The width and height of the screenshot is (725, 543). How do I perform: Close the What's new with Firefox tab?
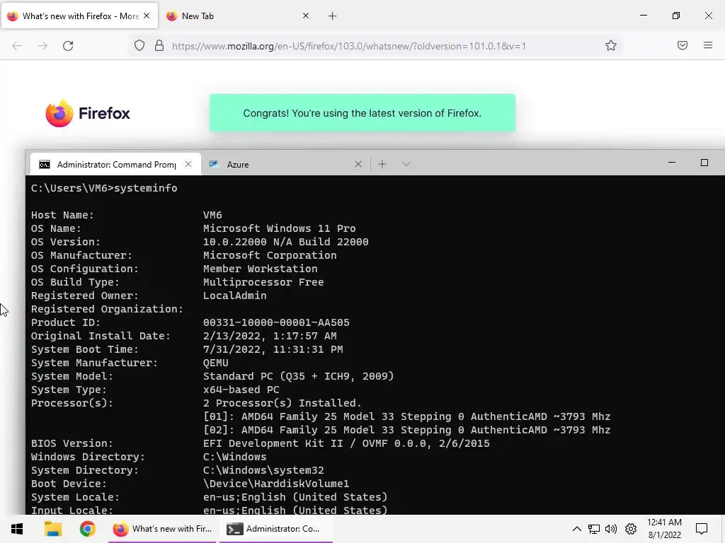(147, 16)
